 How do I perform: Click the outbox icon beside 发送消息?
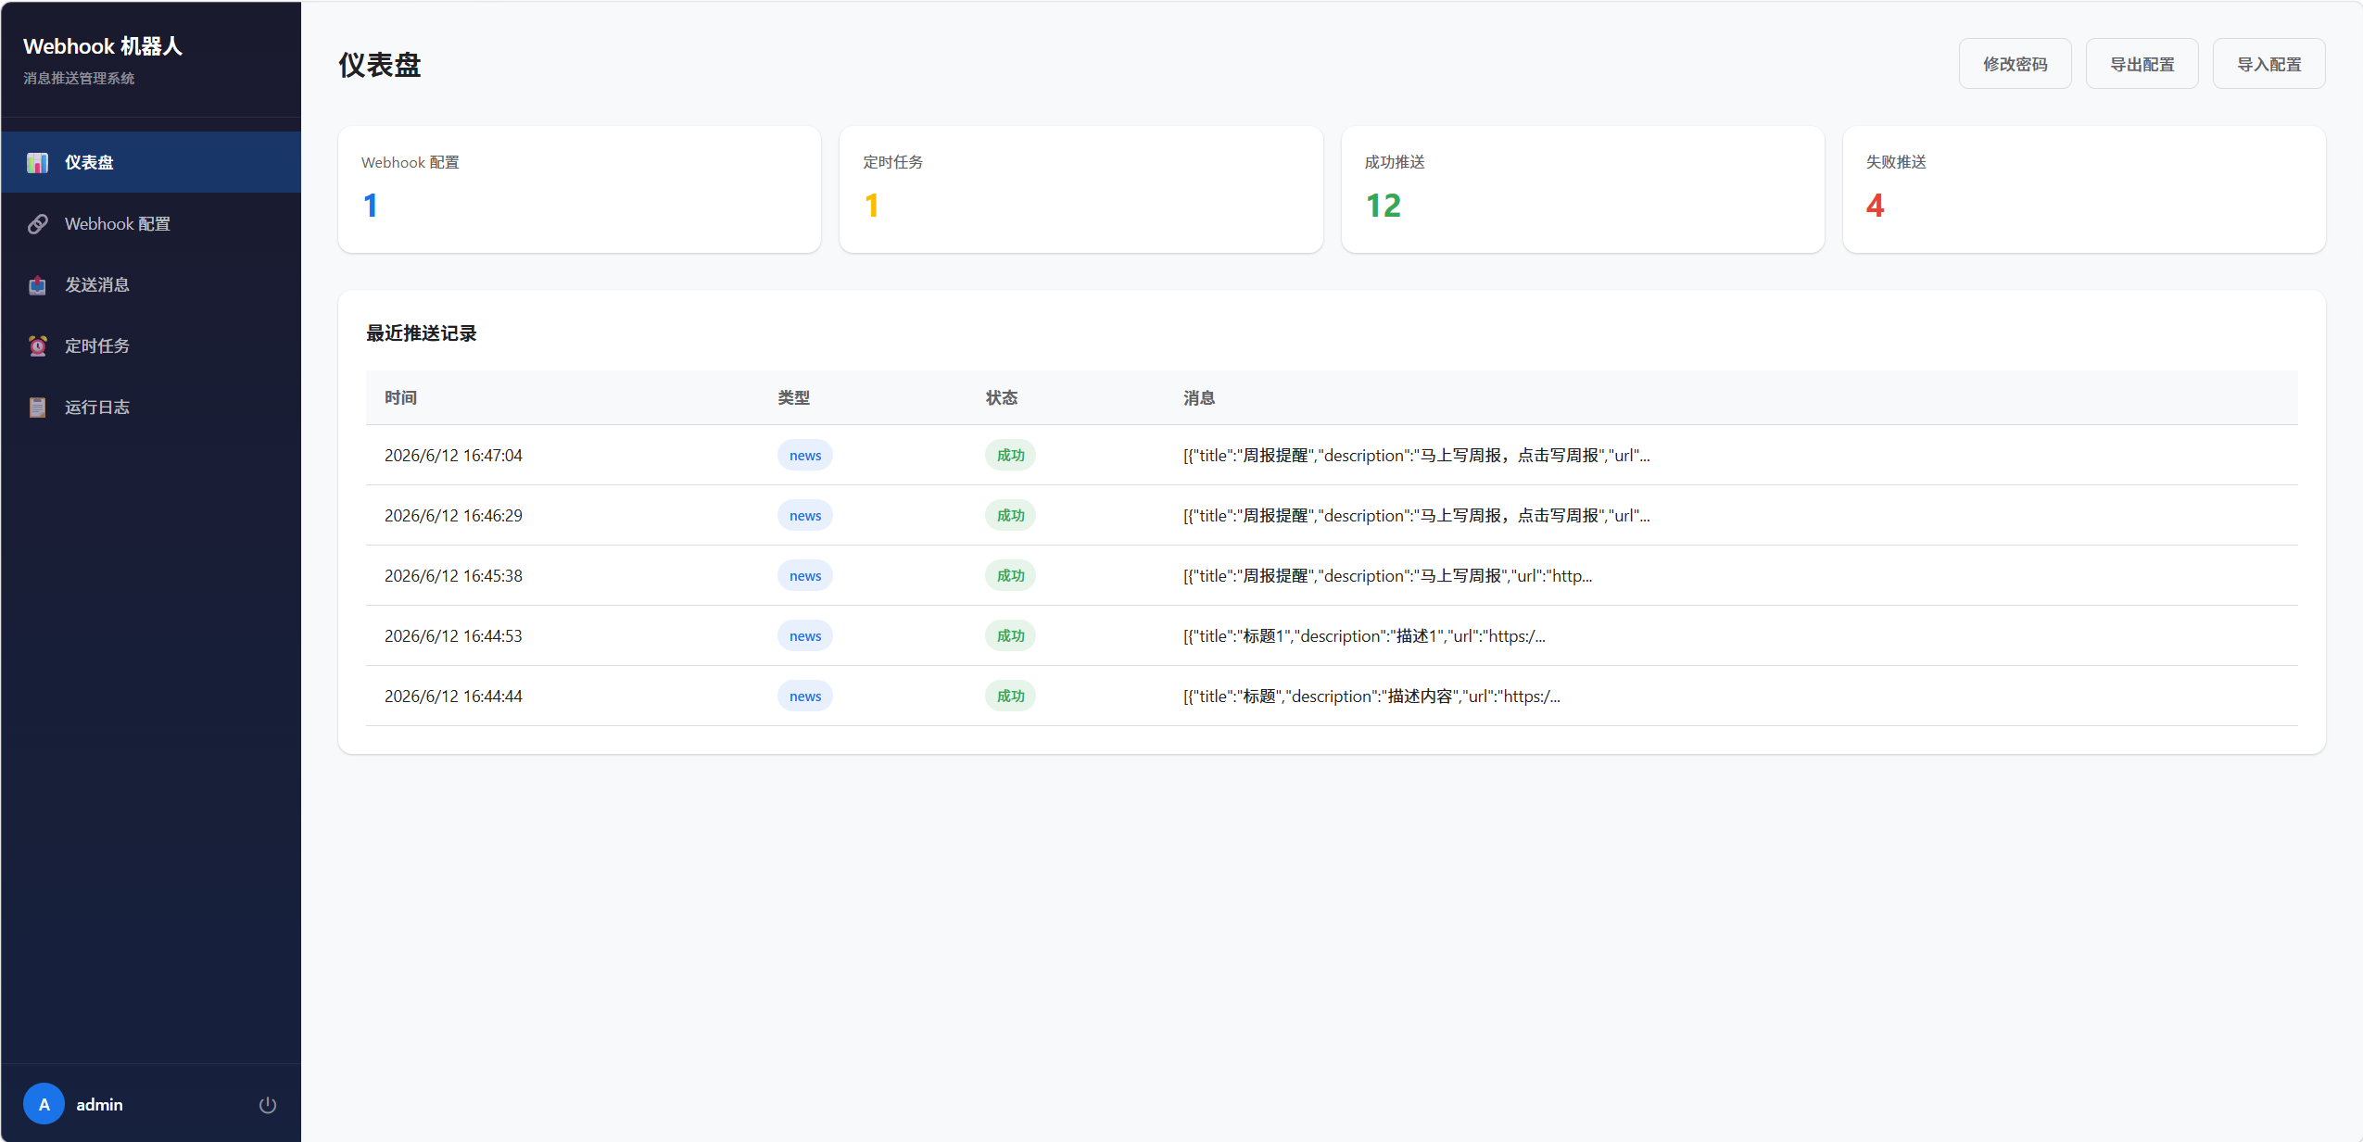[37, 285]
